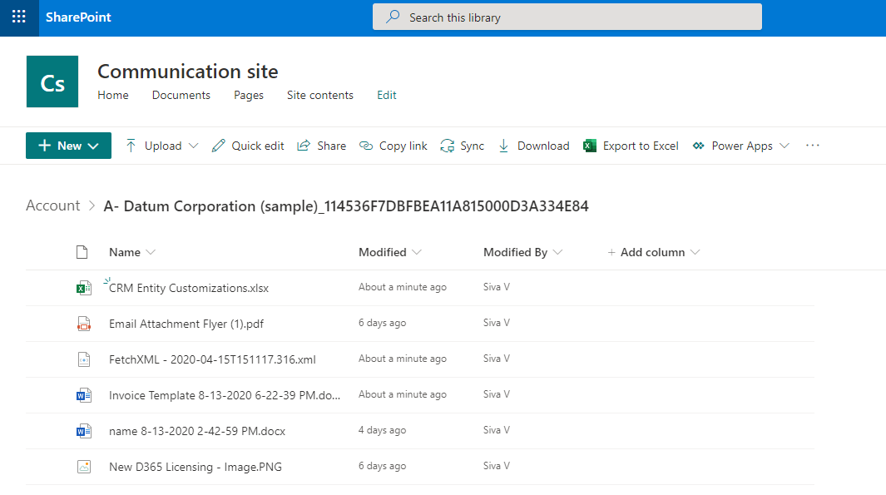
Task: Click the image icon for New D365 Licensing
Action: click(x=84, y=467)
